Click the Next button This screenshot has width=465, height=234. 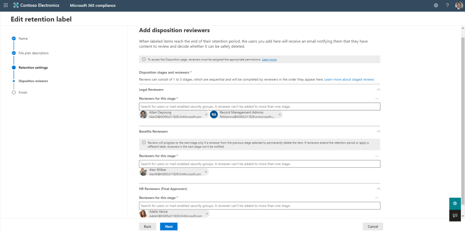pyautogui.click(x=169, y=226)
